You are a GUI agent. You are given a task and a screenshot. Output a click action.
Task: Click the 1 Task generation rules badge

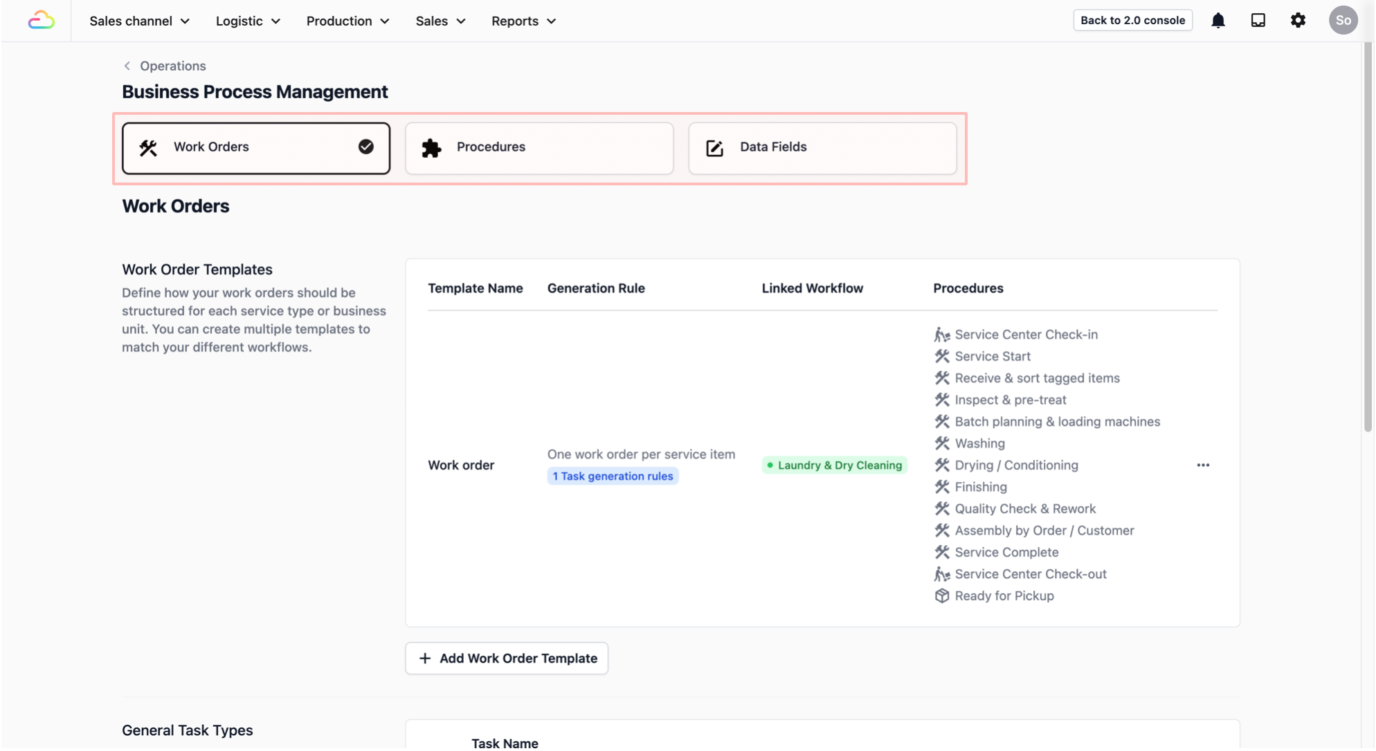[612, 476]
